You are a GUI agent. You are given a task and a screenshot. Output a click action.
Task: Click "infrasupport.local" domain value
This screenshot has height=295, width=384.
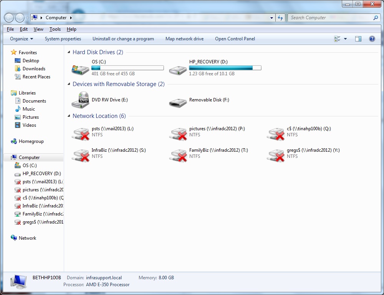tap(104, 278)
